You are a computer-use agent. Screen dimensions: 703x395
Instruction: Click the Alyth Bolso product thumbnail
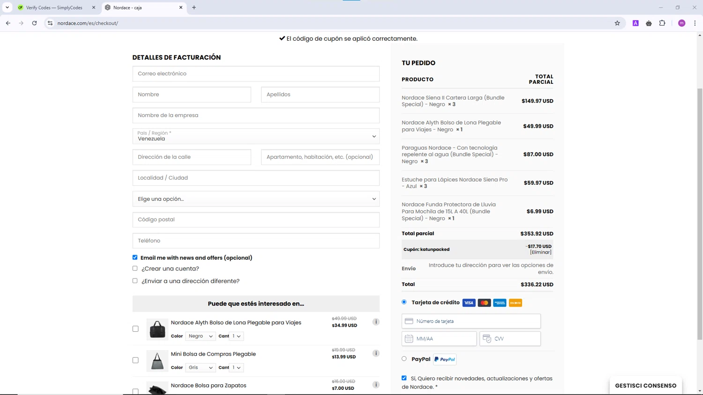click(157, 329)
